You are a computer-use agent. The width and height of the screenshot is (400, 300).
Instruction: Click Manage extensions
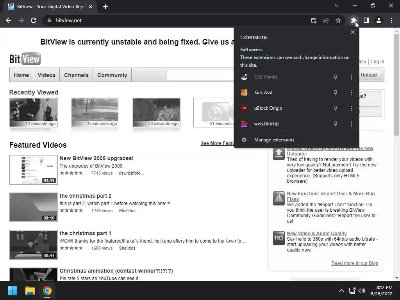coord(296,140)
